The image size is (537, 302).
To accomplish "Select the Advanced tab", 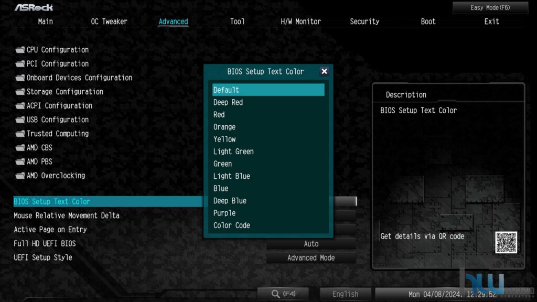I will [173, 21].
